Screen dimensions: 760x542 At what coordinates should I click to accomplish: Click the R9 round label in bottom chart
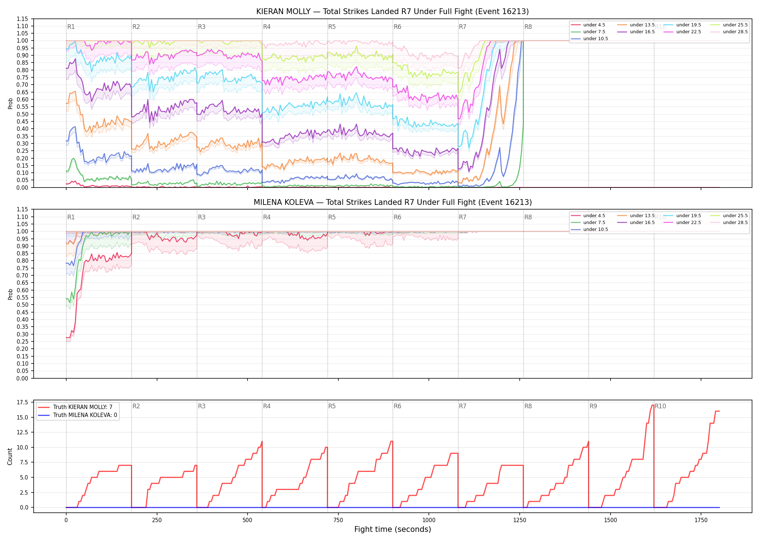pos(593,406)
